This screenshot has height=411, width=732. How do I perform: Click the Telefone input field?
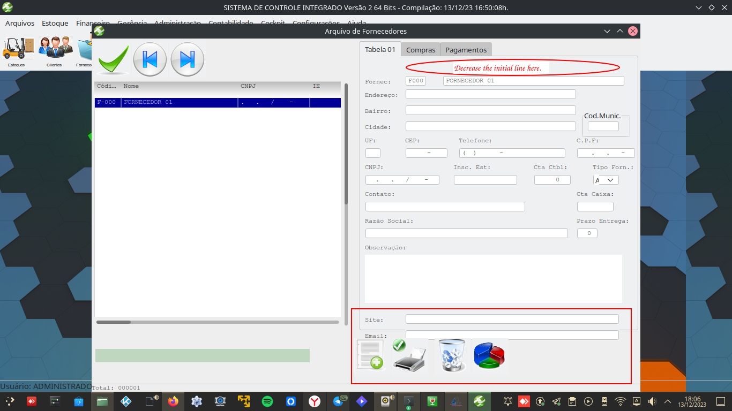click(512, 153)
